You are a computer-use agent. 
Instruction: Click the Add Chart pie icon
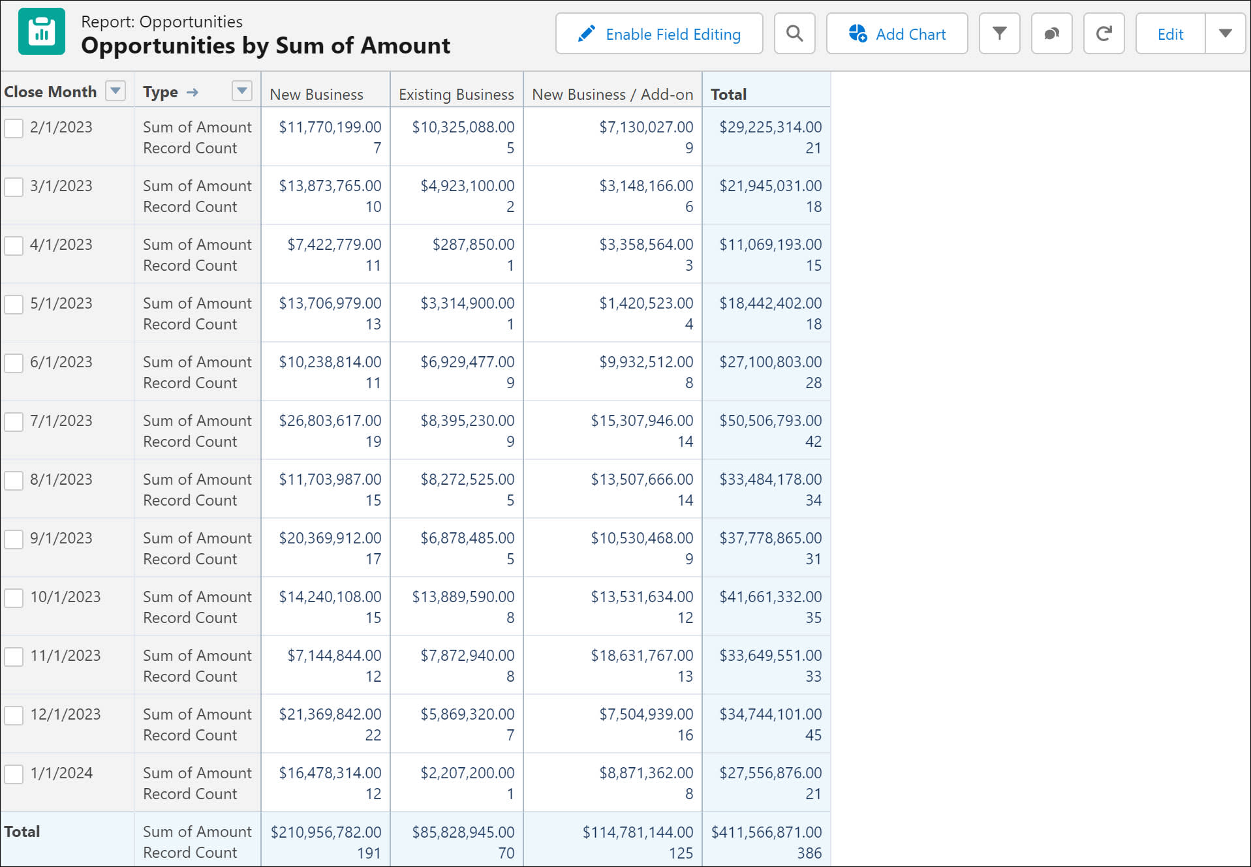click(857, 33)
